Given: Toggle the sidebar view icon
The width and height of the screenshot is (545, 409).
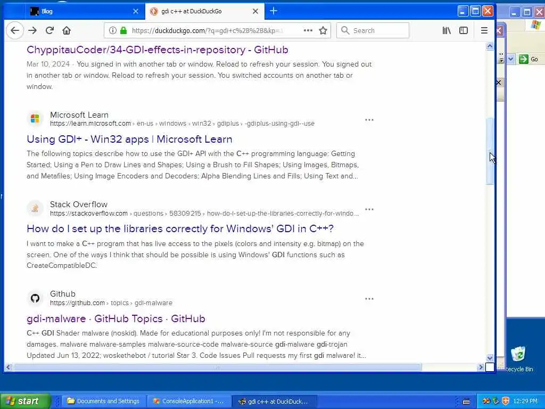Looking at the screenshot, I should (464, 30).
